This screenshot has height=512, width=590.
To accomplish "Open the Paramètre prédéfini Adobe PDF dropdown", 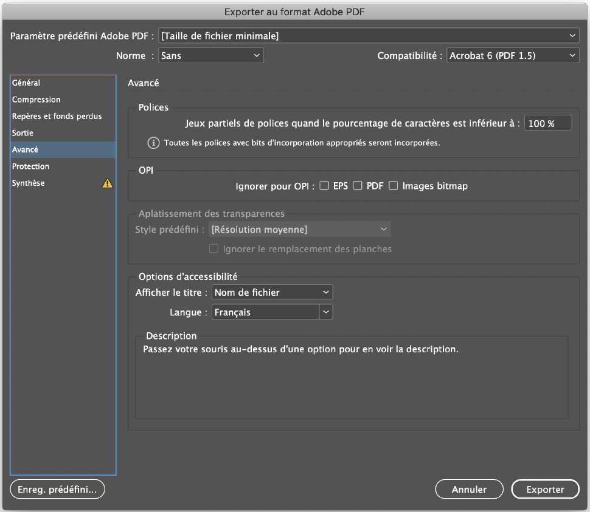I will click(x=369, y=36).
